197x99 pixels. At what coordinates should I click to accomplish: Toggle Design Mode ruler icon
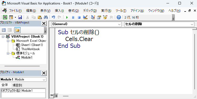click(x=85, y=17)
